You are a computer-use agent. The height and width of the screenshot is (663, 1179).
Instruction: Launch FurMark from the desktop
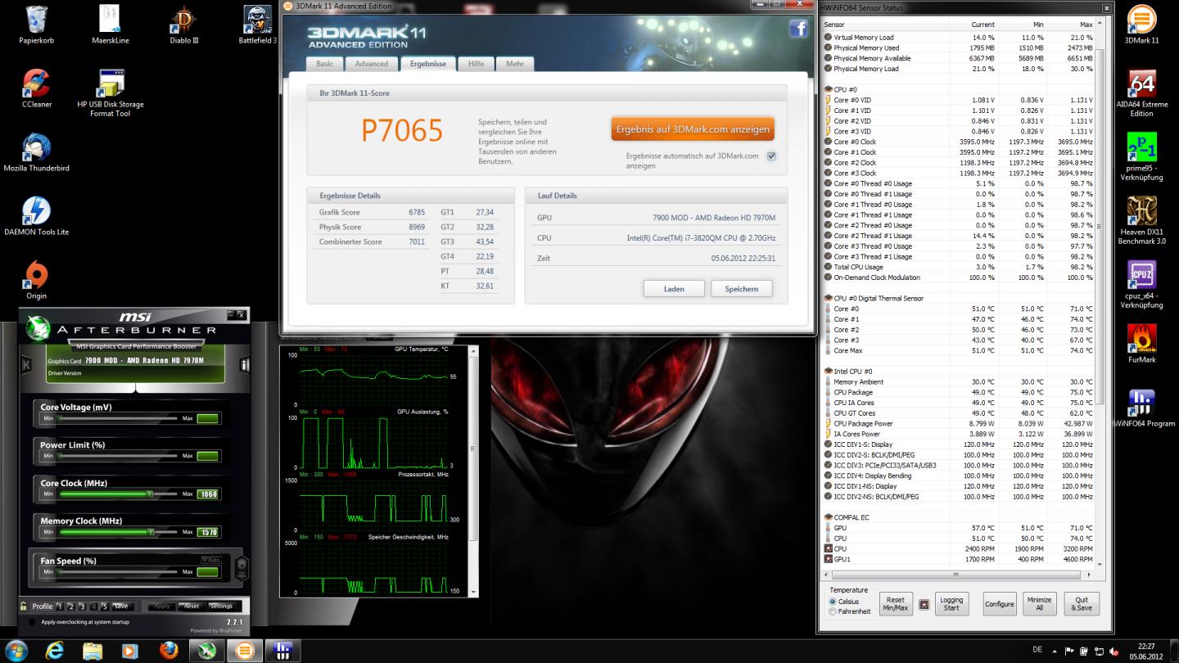pyautogui.click(x=1141, y=344)
